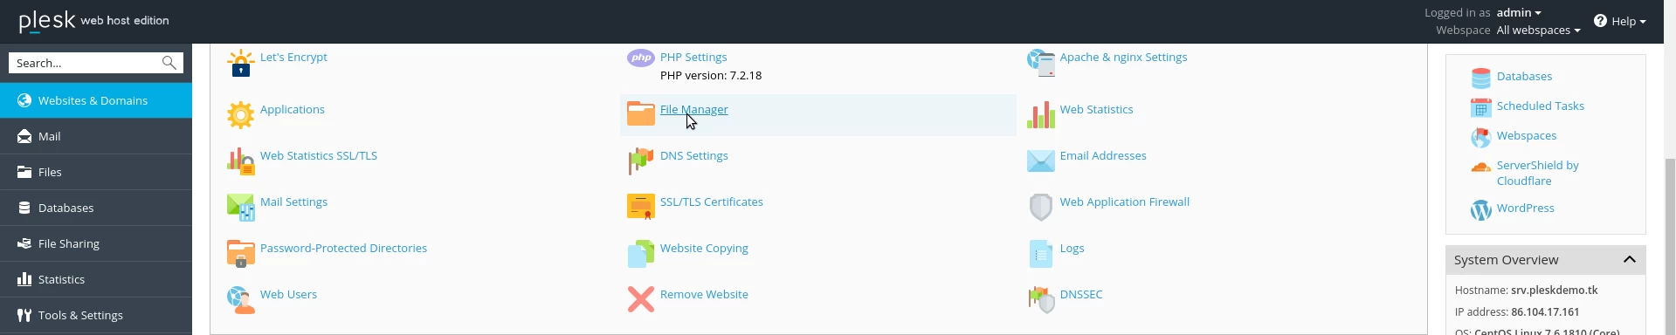Click the Webspaces icon in right panel

coord(1480,138)
